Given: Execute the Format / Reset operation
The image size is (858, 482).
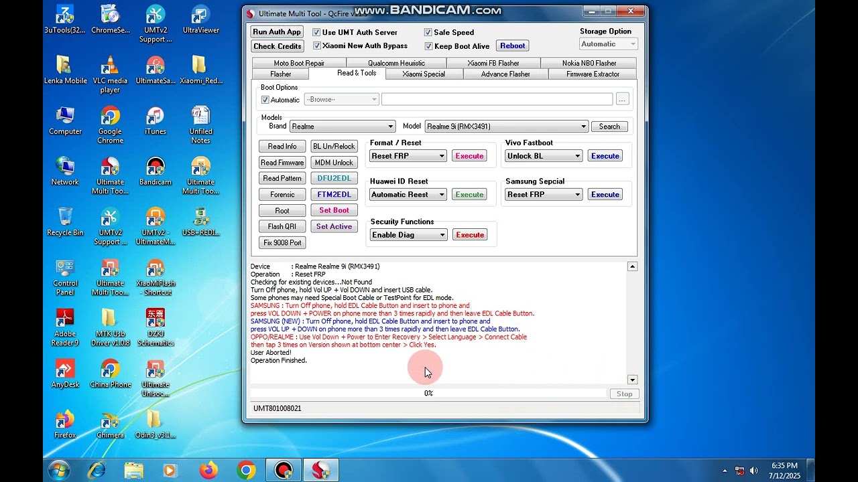Looking at the screenshot, I should 469,156.
